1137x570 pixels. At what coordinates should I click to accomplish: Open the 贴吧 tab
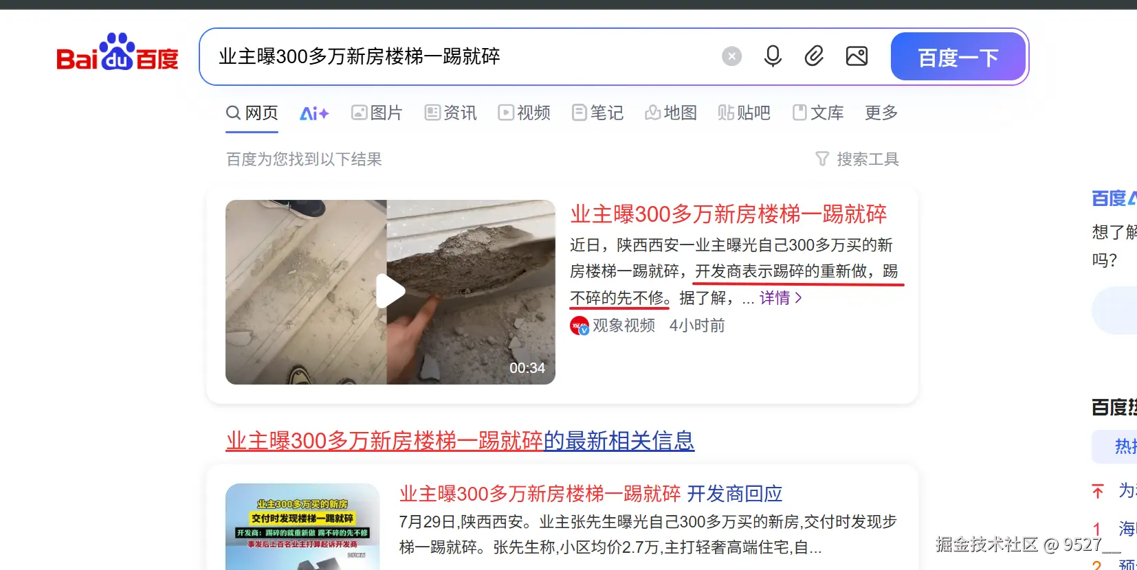coord(744,113)
